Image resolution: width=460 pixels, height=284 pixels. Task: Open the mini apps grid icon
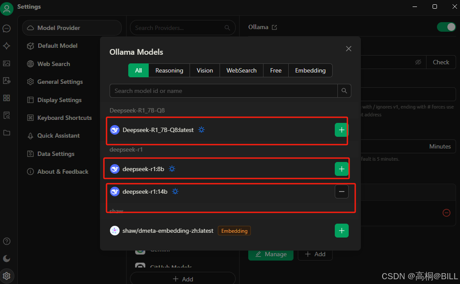point(7,98)
